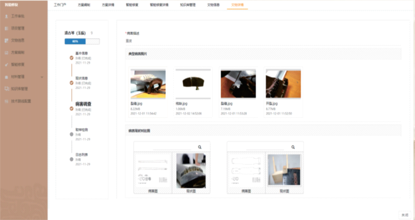Click the 8.77MB file size text
The width and height of the screenshot is (415, 220).
click(x=270, y=109)
